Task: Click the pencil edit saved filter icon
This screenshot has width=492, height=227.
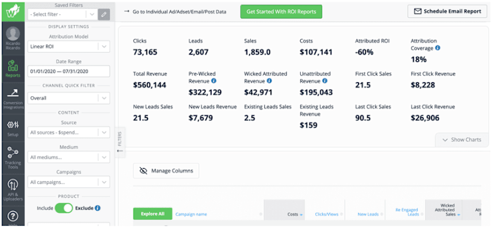Action: pos(104,14)
